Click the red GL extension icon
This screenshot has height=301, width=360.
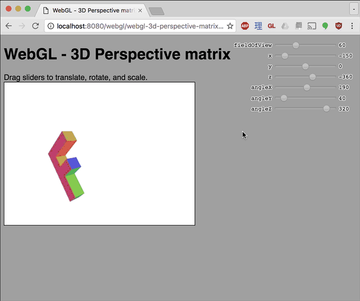[271, 26]
